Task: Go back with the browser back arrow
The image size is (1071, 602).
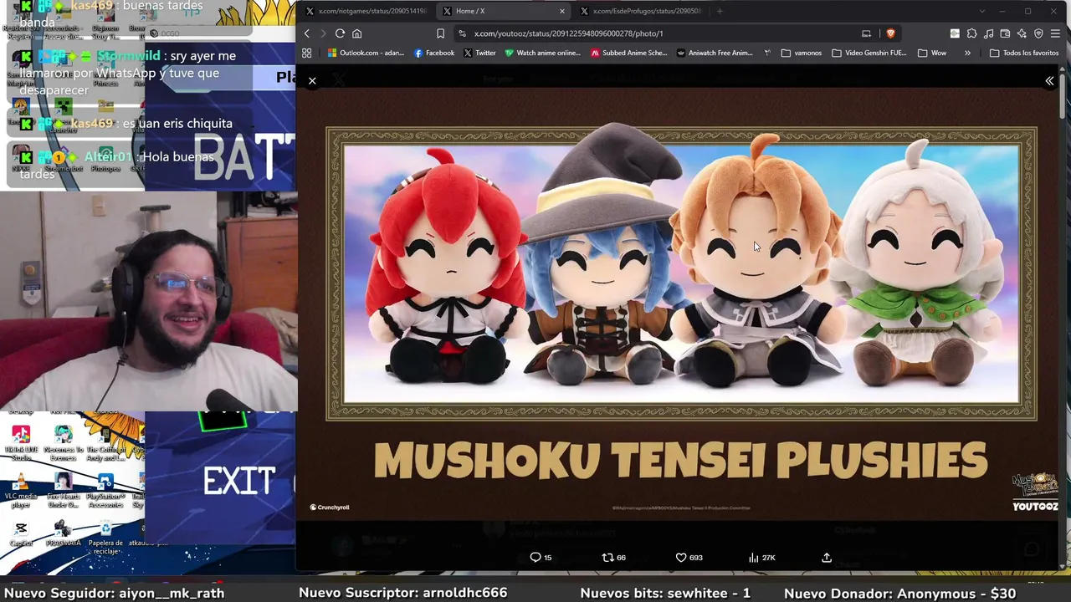Action: pos(307,33)
